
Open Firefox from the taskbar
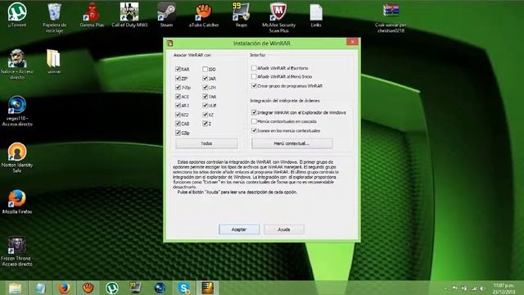64,288
